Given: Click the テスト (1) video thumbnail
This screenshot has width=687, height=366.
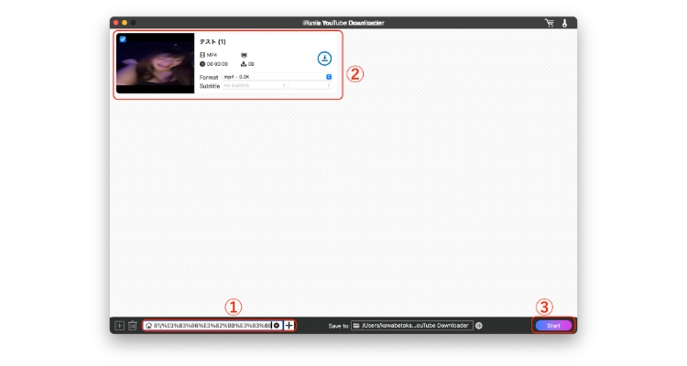Looking at the screenshot, I should 155,63.
